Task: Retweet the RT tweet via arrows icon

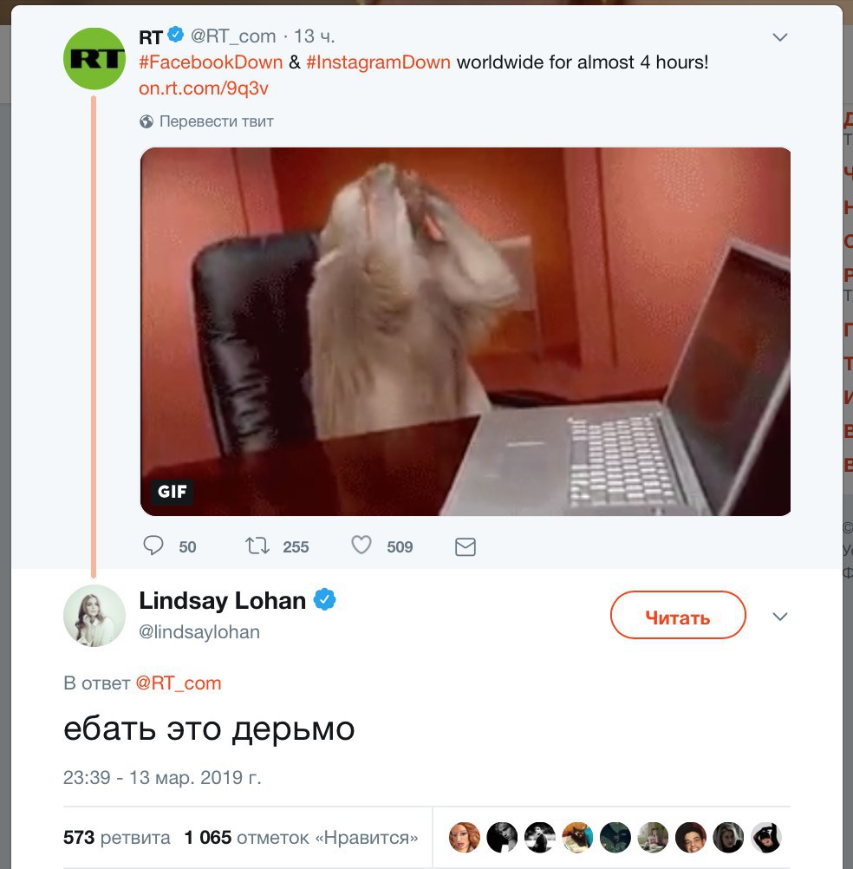Action: click(257, 546)
